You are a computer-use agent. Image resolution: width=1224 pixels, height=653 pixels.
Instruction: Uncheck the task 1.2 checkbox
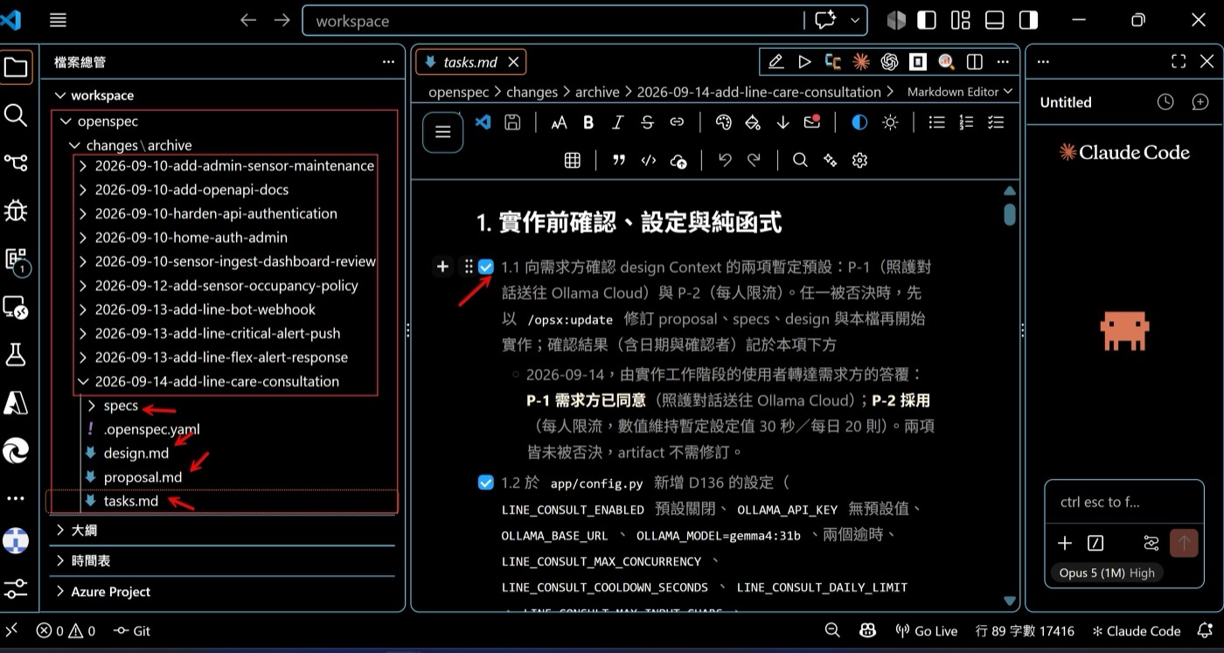click(486, 482)
